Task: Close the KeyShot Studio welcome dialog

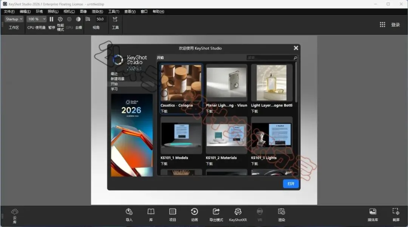Action: (x=296, y=48)
